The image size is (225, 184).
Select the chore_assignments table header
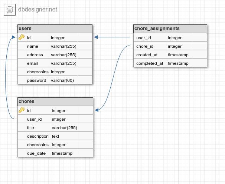click(x=170, y=29)
